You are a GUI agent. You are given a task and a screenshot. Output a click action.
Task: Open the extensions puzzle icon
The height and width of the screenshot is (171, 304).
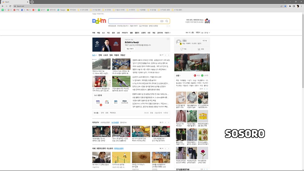[290, 6]
